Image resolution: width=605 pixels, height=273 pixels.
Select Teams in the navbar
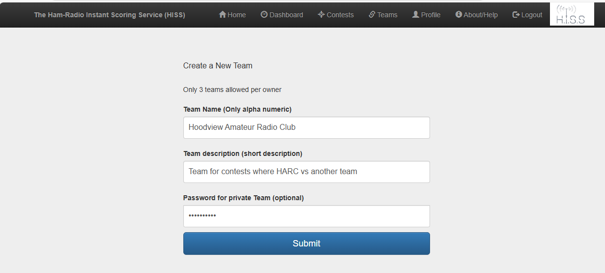[383, 15]
